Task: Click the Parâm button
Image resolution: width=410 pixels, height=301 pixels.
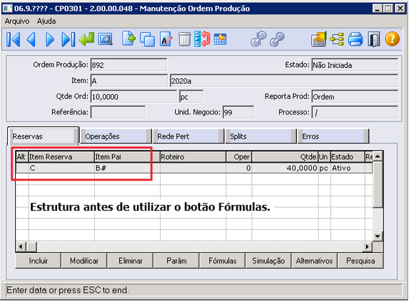Action: [x=176, y=261]
